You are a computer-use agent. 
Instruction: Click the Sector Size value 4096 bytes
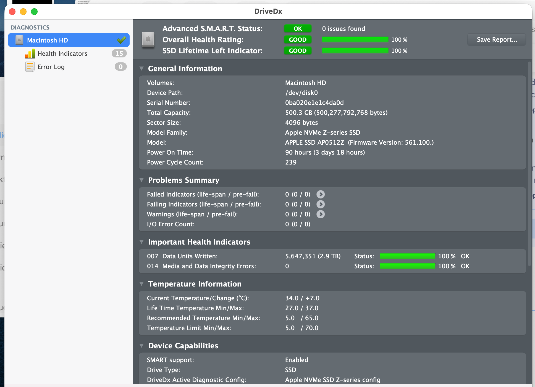pos(301,123)
